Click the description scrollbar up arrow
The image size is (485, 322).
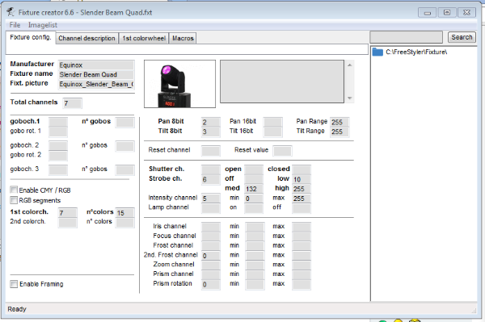tap(349, 65)
